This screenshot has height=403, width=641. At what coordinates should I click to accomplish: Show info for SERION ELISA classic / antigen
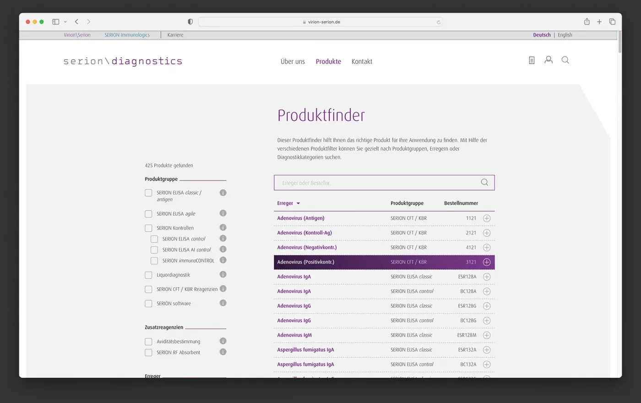coord(223,193)
